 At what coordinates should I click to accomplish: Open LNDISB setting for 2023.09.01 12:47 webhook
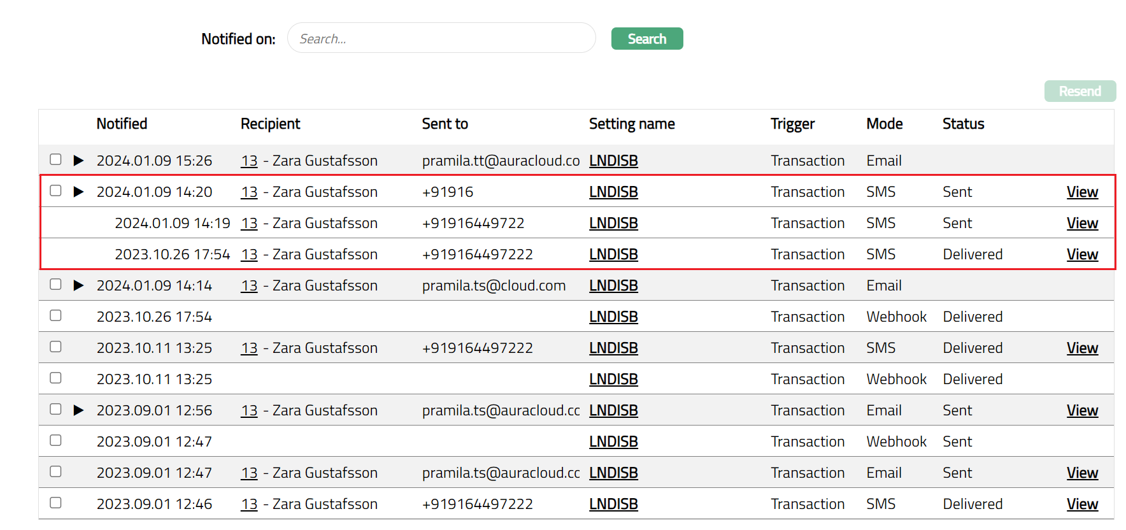[613, 441]
